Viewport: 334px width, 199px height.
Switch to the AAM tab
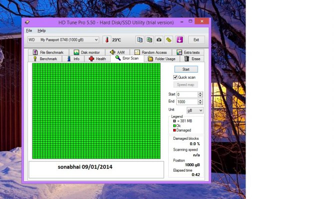click(117, 52)
